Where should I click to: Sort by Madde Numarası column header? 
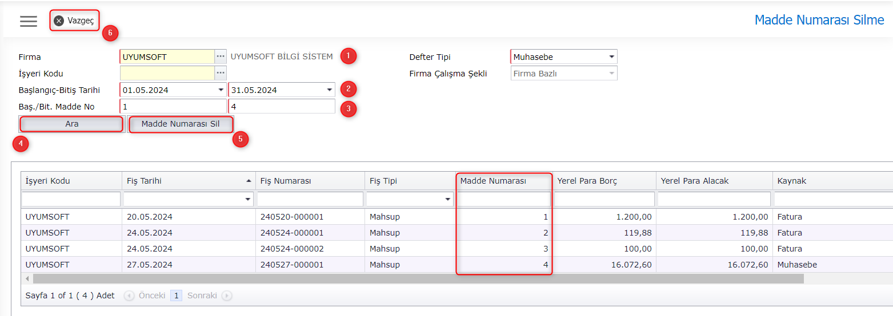tap(504, 181)
